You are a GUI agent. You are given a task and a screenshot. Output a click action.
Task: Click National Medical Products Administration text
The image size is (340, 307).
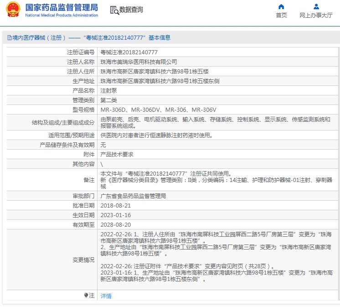[x=62, y=15]
